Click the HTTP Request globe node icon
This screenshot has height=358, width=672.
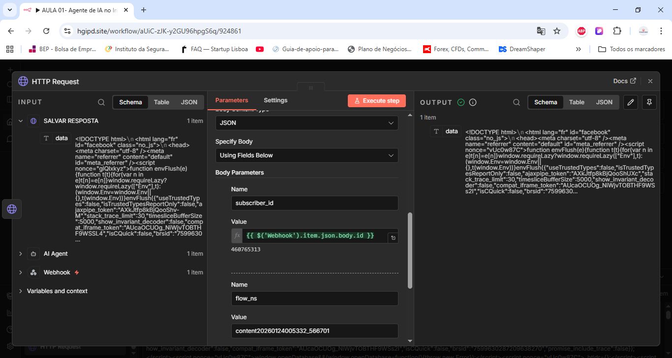point(12,209)
